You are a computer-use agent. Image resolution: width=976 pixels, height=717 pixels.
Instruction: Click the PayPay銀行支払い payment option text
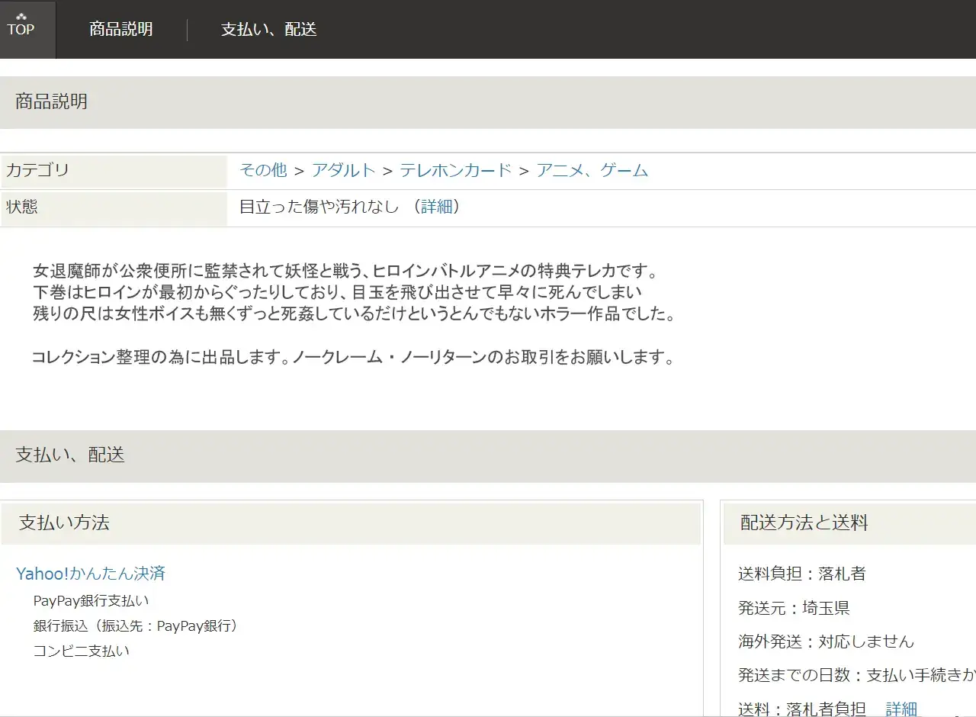[91, 600]
